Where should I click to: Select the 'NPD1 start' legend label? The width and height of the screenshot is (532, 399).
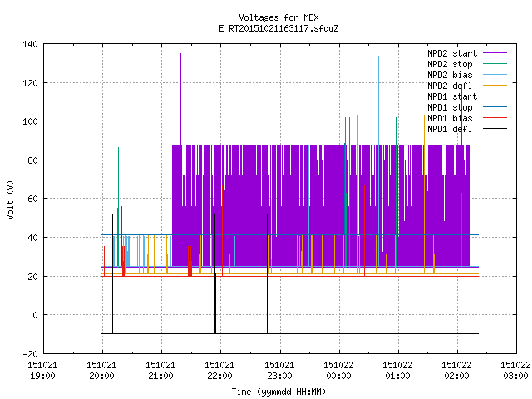pos(452,96)
